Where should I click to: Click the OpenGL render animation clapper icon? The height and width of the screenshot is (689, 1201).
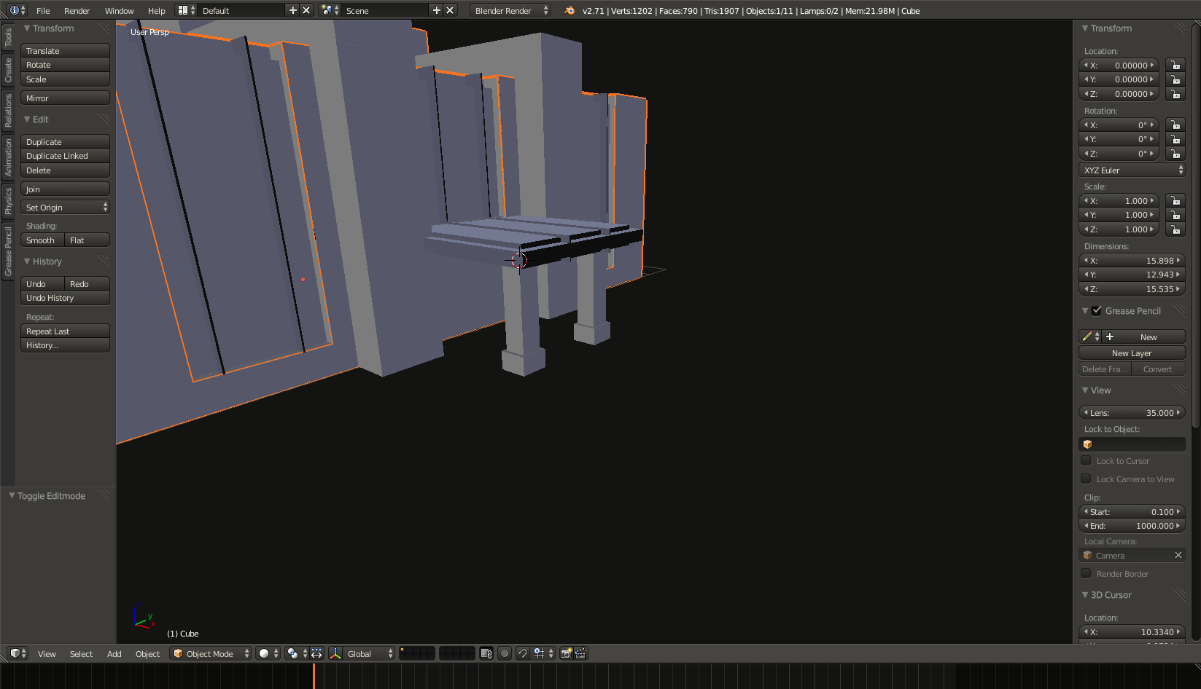pos(580,654)
